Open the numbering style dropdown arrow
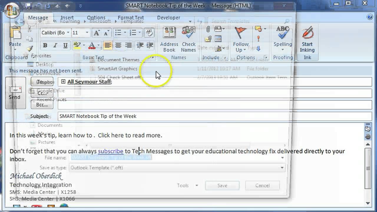The image size is (377, 212). coord(140,33)
